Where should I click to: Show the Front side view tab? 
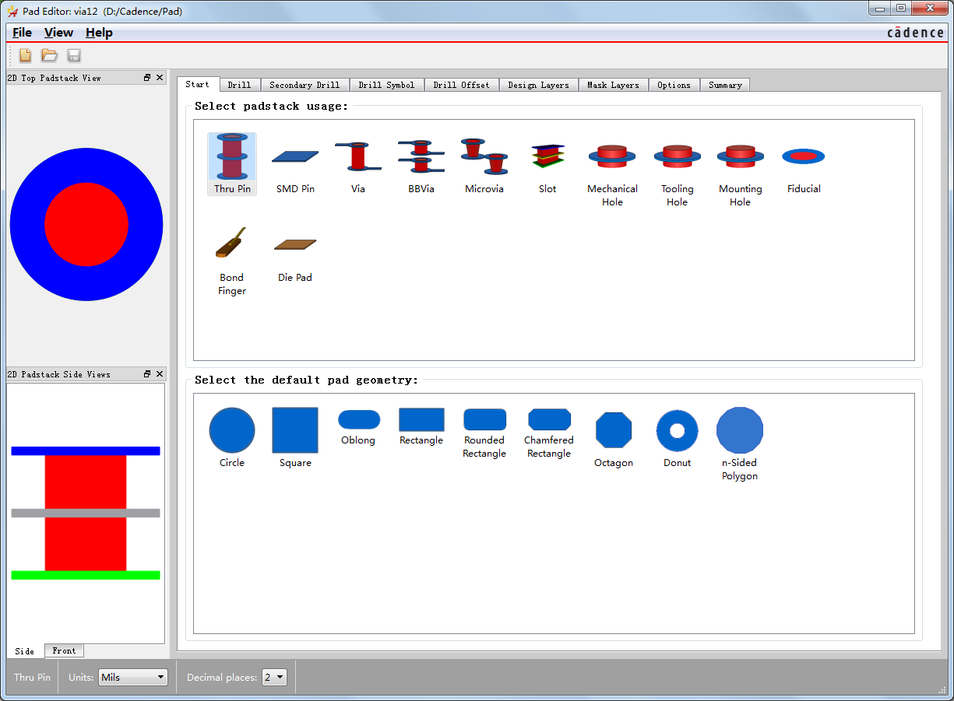tap(64, 651)
